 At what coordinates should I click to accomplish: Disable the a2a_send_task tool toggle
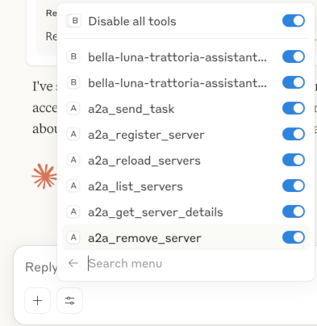click(294, 108)
